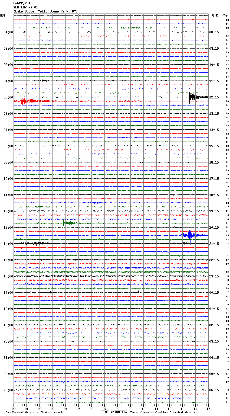Viewport: 230px width, 416px height.
Task: Click the 21:00 MST time label
Action: [8, 358]
